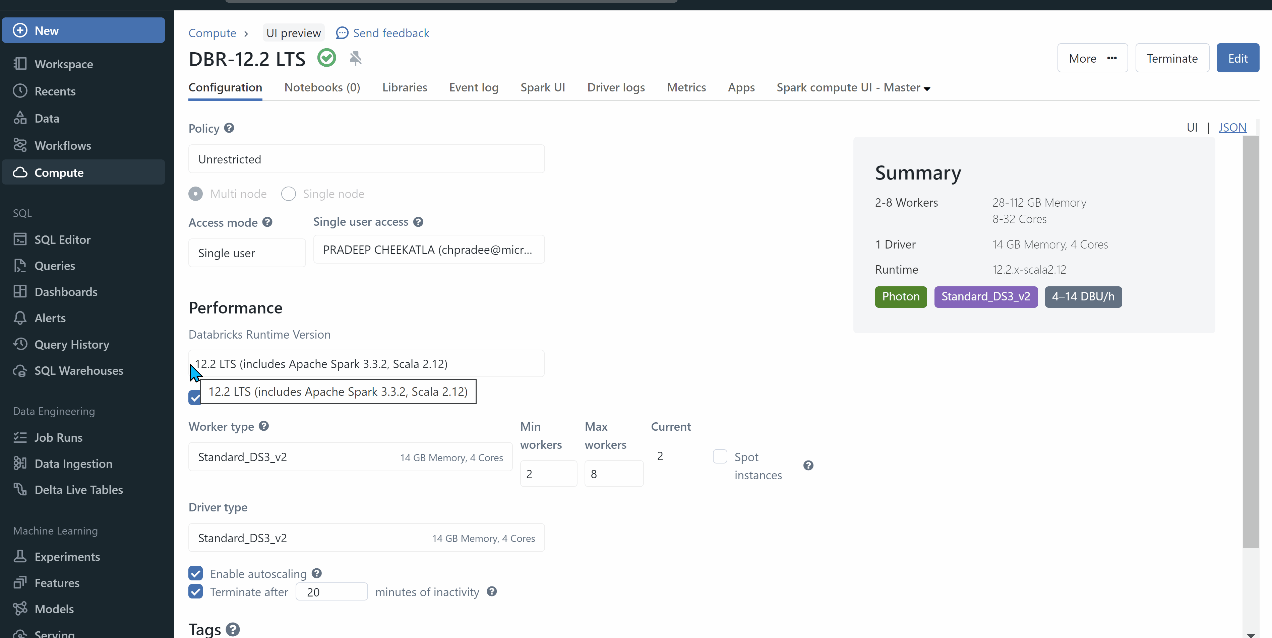The image size is (1272, 638).
Task: Open the Policy Unrestricted dropdown
Action: click(x=366, y=159)
